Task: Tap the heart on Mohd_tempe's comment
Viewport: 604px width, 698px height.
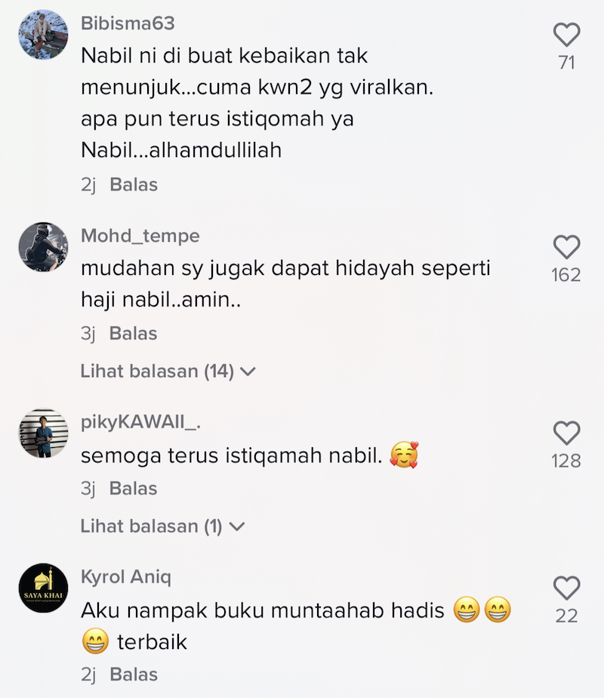Action: pos(567,247)
